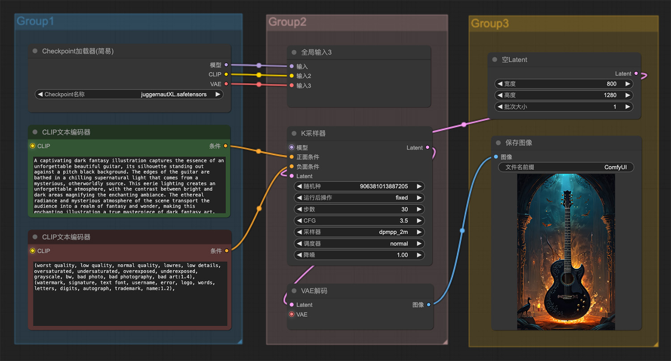Collapse the 全局输入3 node via its dot
Screen dimensions: 671x361
pyautogui.click(x=294, y=52)
